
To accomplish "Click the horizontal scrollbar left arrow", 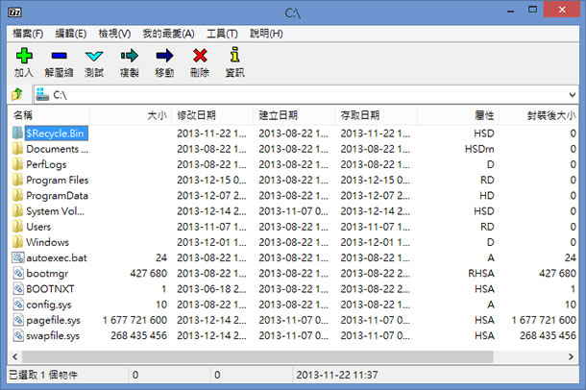I will pyautogui.click(x=15, y=356).
